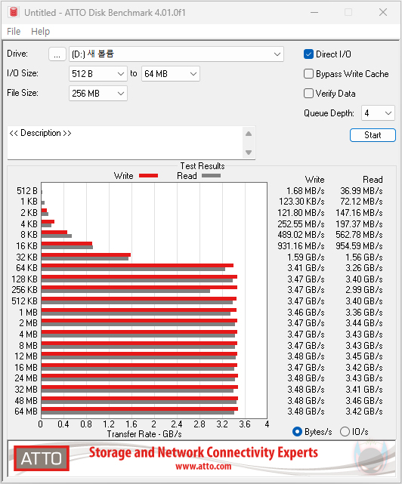Click the 1.68 MB/s write value
Image resolution: width=402 pixels, height=484 pixels.
tap(305, 191)
